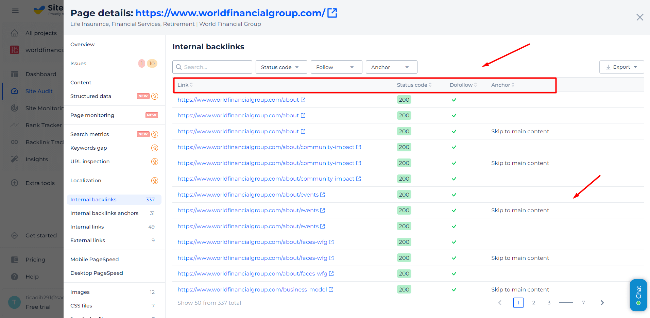Screen dimensions: 650x318
Task: Click the Site Audit sidebar icon
Action: [x=15, y=91]
